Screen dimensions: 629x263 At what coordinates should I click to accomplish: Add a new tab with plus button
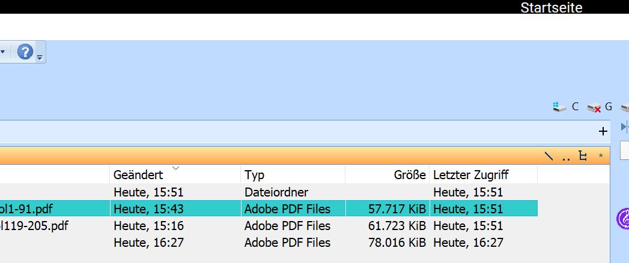tap(603, 131)
